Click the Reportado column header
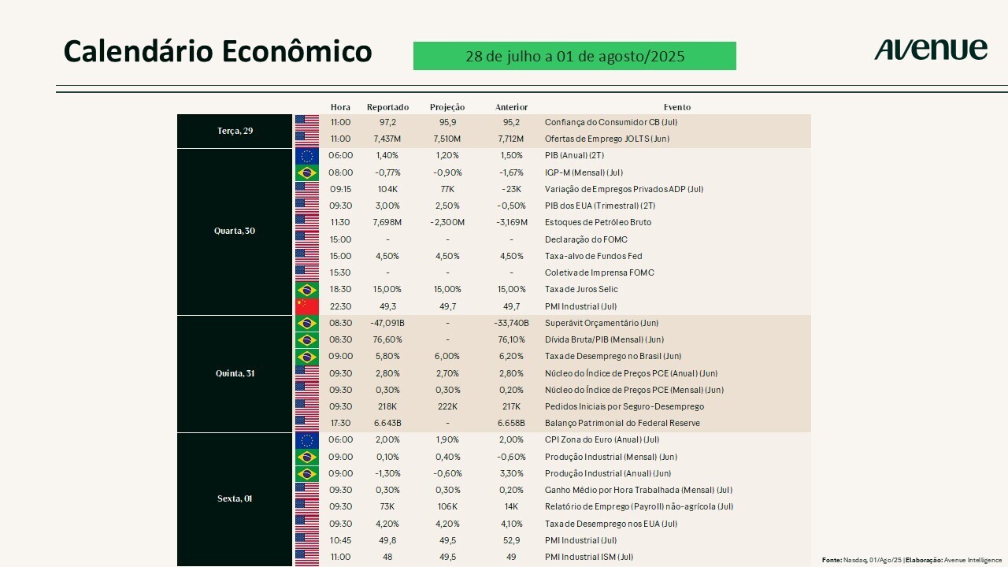 (387, 107)
